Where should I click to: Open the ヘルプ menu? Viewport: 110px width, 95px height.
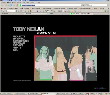(x=37, y=2)
